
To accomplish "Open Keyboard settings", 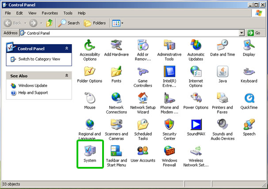I will coord(249,75).
